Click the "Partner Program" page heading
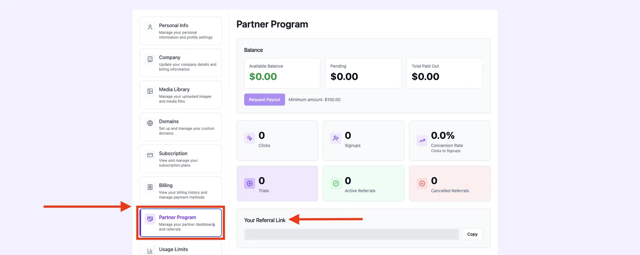This screenshot has height=255, width=640. point(272,24)
